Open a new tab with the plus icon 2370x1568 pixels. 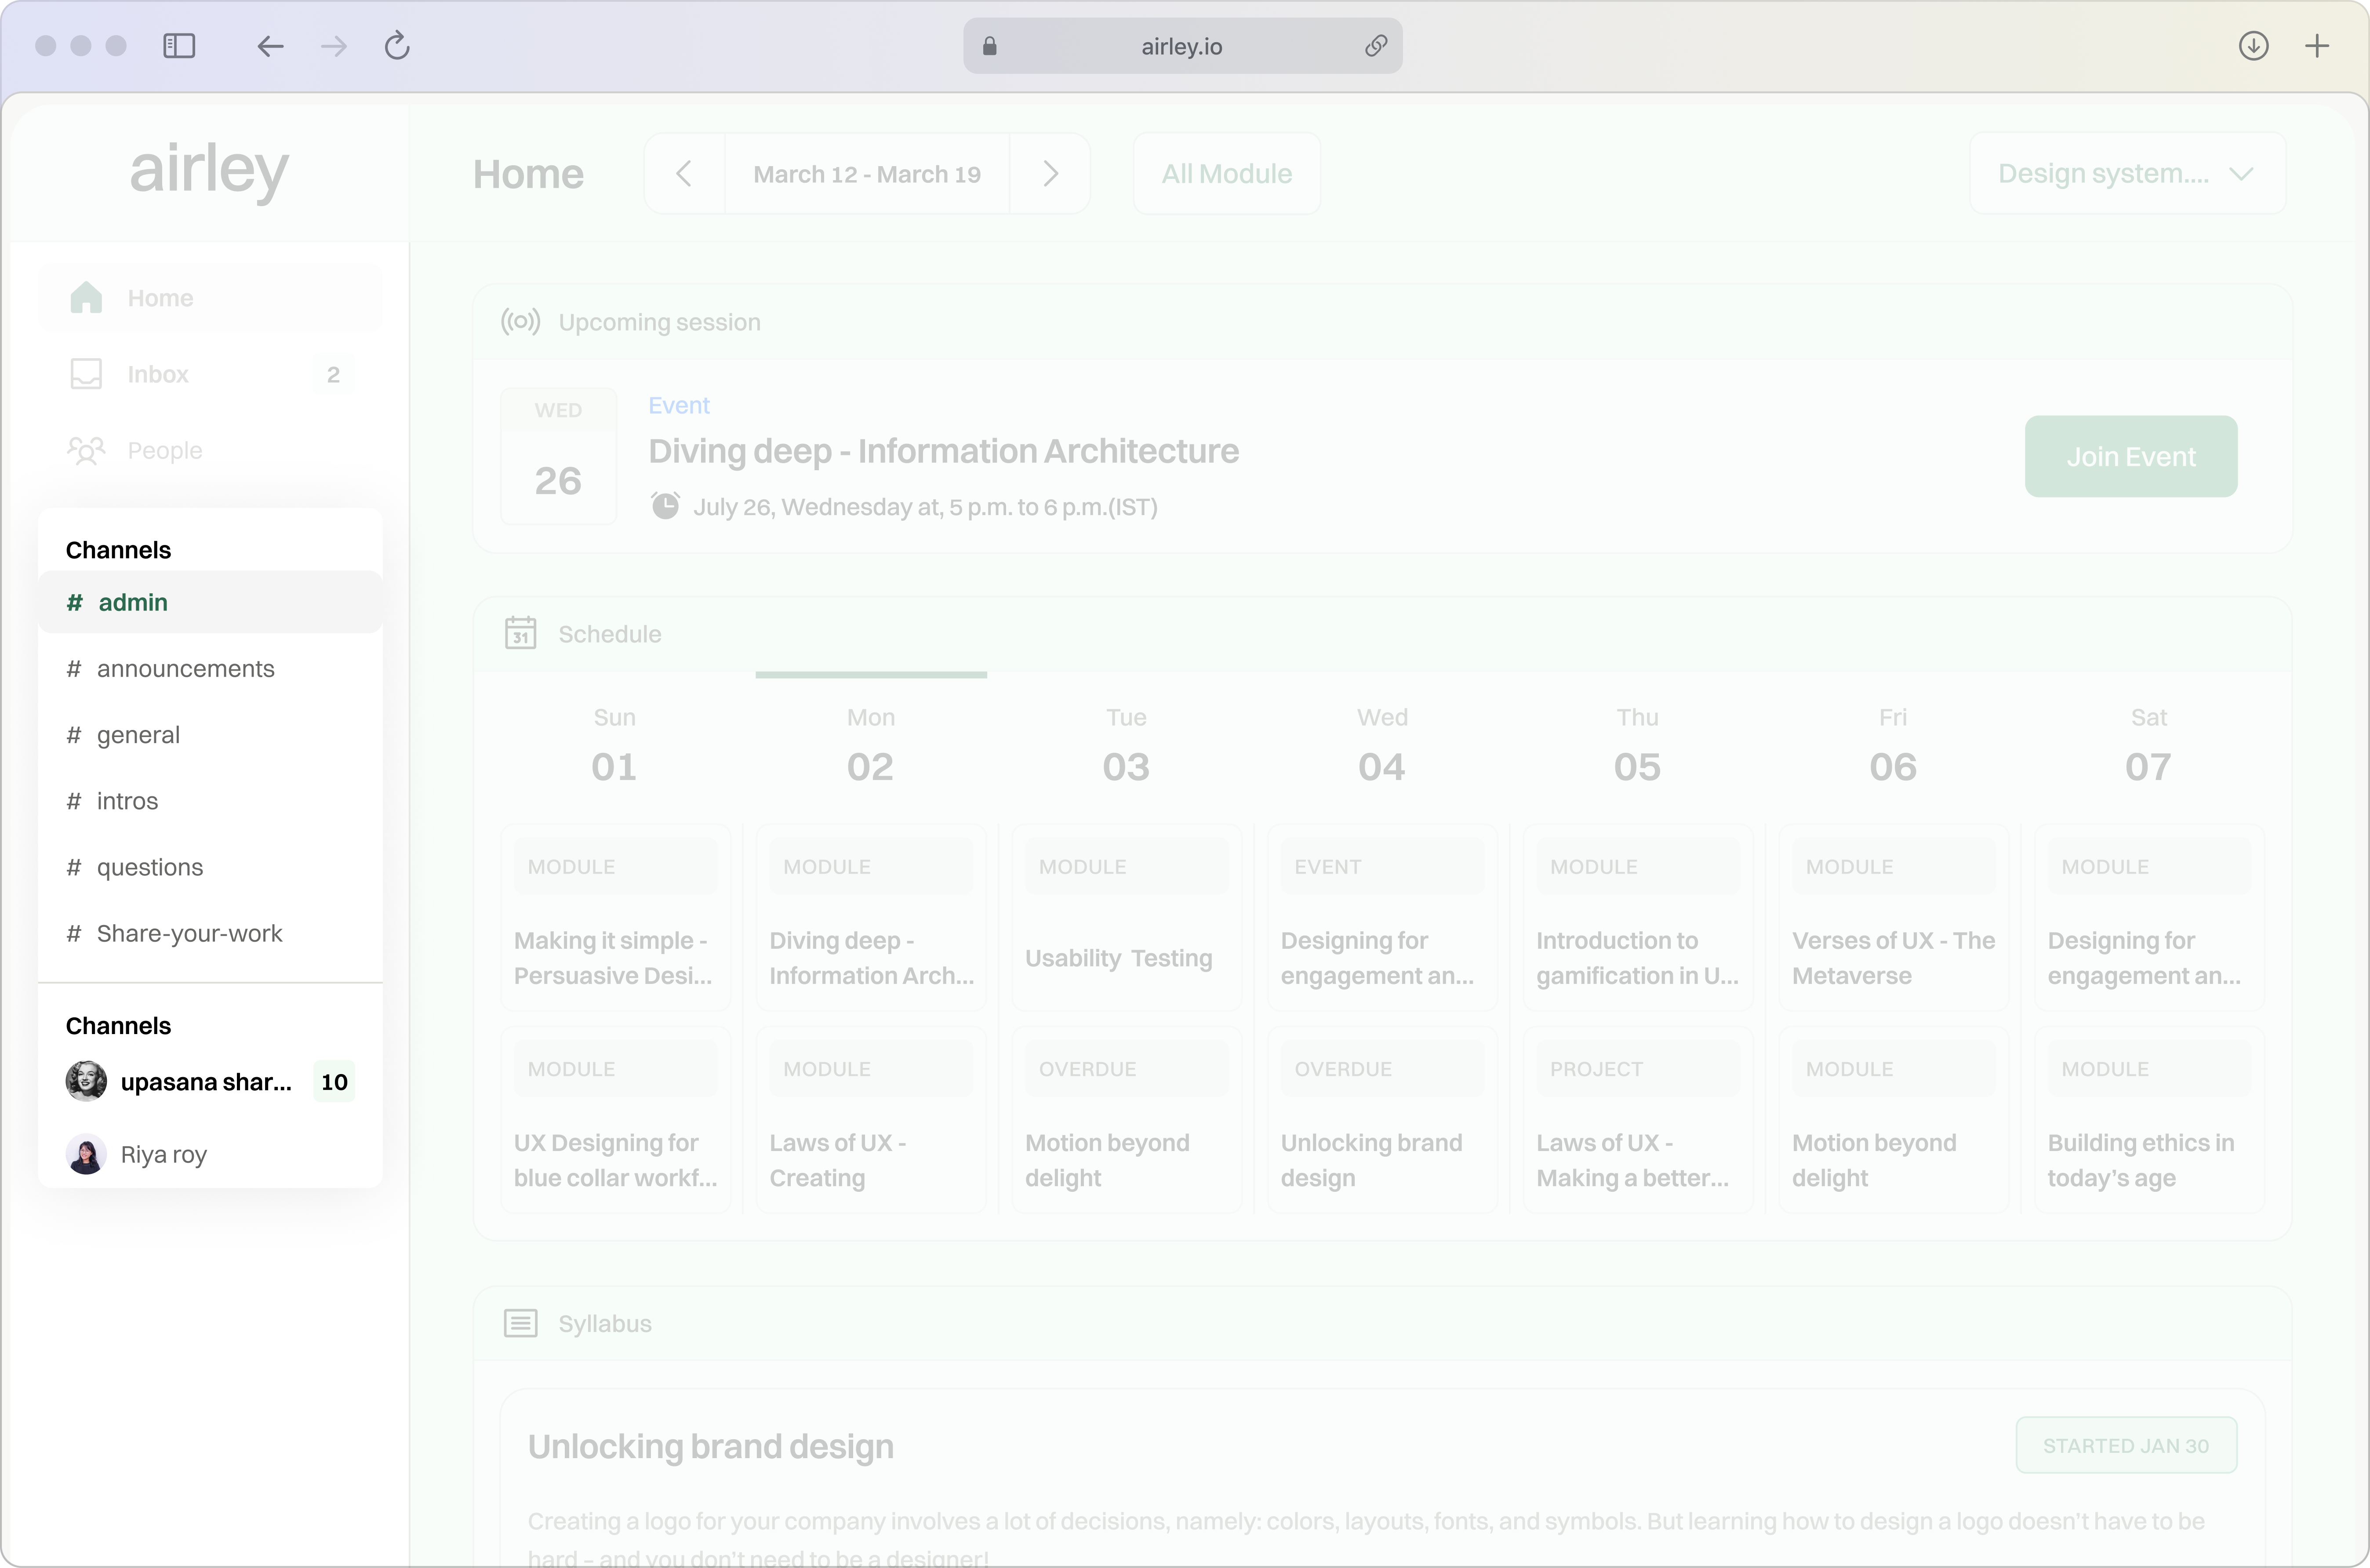[2317, 46]
